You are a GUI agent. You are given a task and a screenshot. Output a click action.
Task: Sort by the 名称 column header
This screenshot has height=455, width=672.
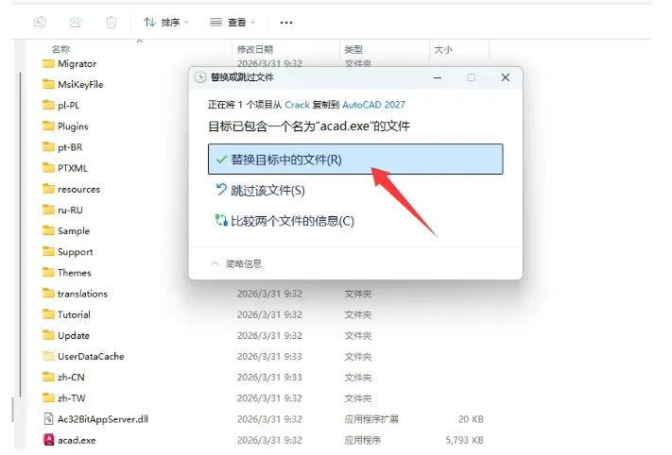click(x=60, y=49)
